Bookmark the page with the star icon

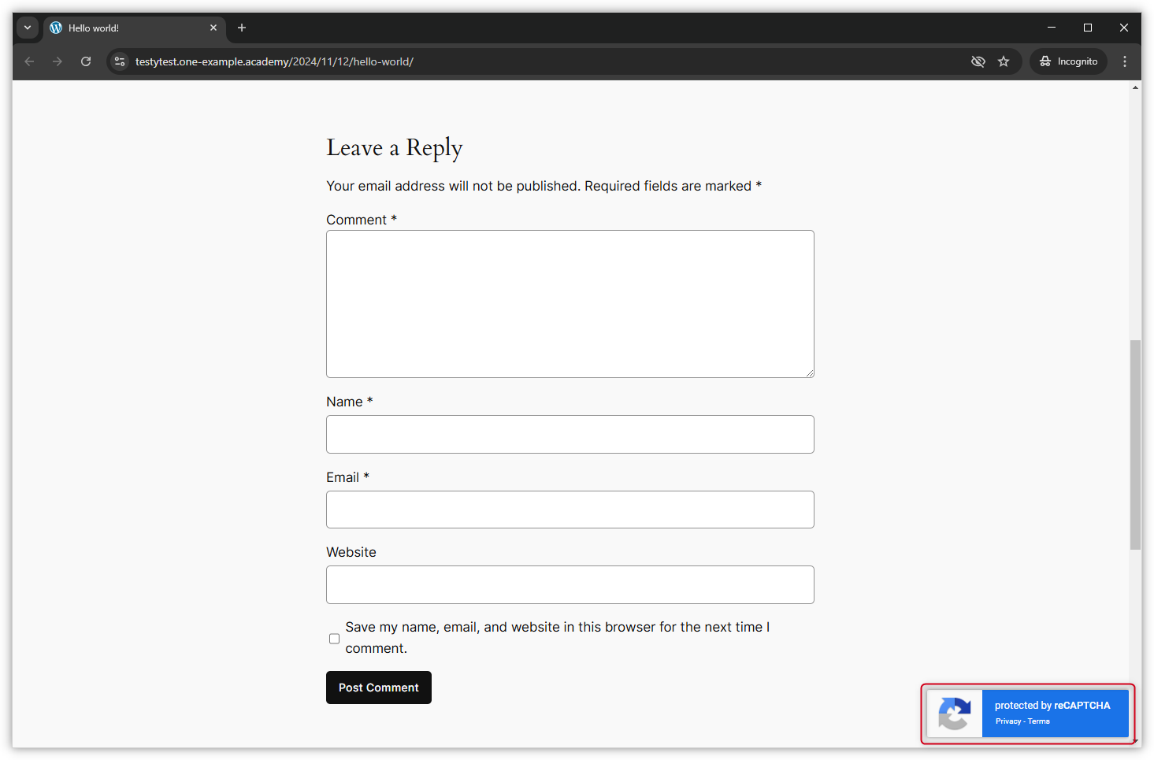point(1004,61)
